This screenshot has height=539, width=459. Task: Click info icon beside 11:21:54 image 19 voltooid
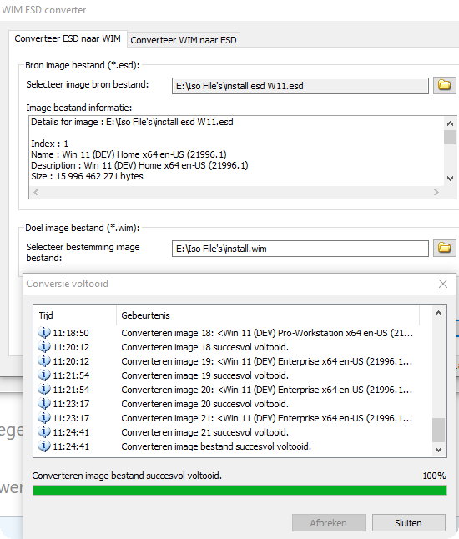tap(43, 375)
